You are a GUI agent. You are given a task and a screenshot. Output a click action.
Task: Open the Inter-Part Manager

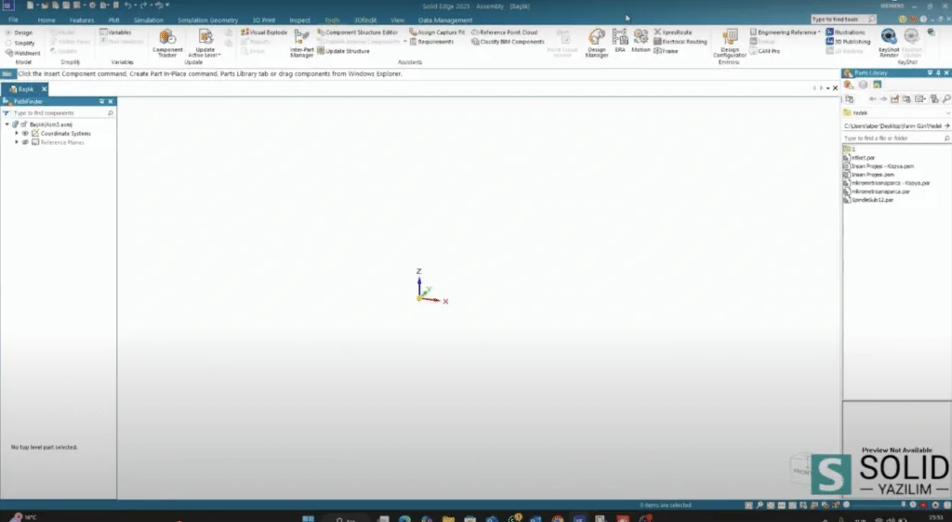(x=301, y=43)
